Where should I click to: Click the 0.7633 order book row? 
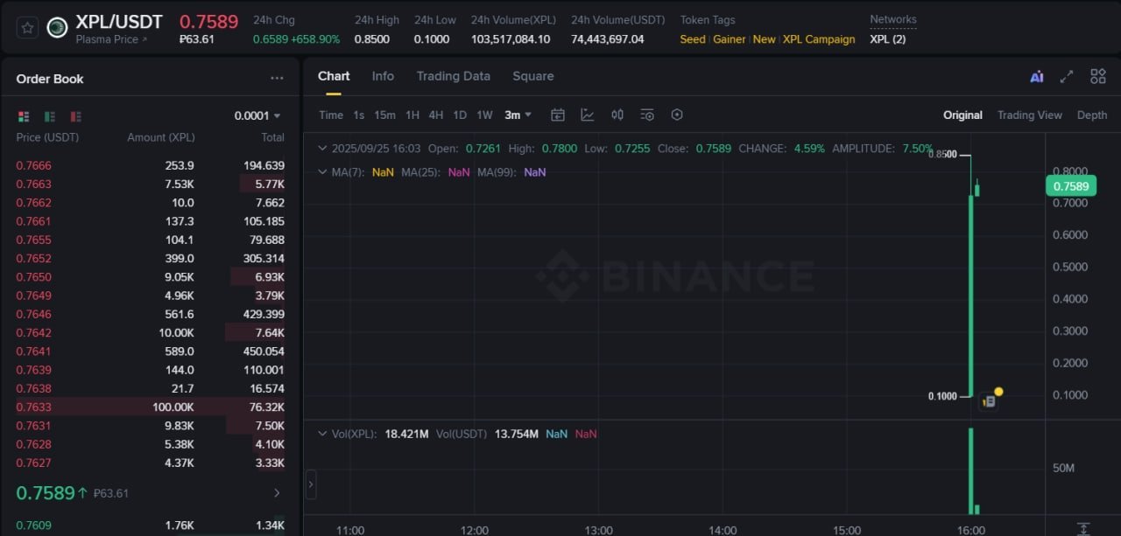coord(150,407)
